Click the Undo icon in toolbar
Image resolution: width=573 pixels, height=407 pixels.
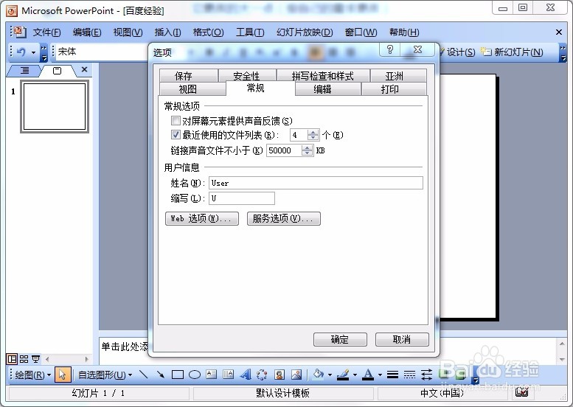tap(21, 52)
